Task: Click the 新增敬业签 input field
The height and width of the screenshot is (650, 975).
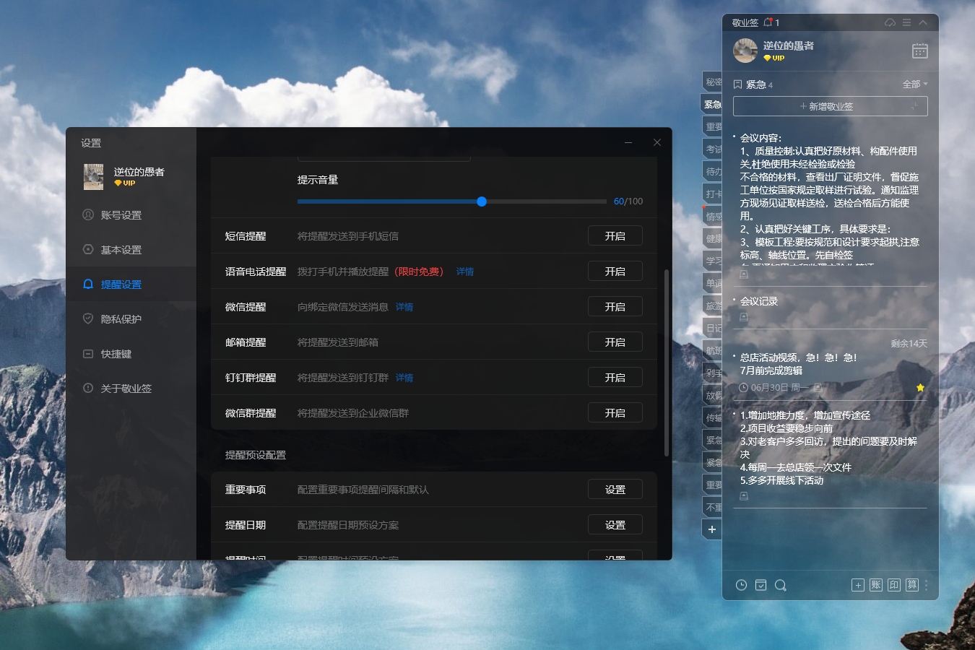Action: click(x=830, y=106)
